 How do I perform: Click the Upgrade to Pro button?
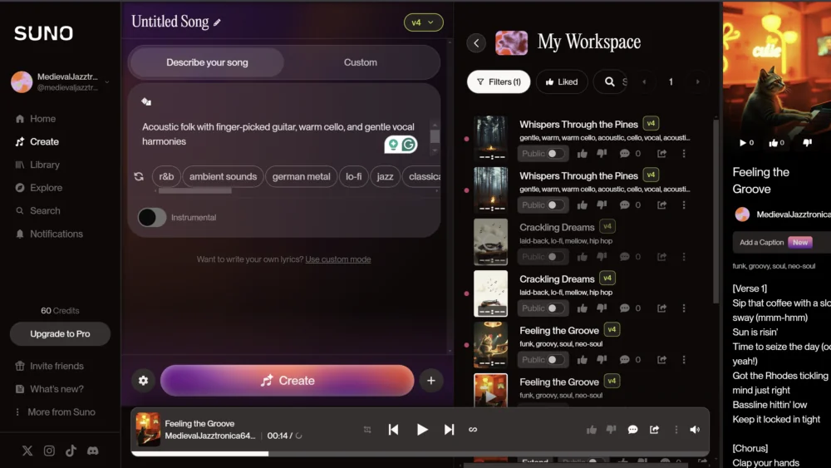[60, 334]
